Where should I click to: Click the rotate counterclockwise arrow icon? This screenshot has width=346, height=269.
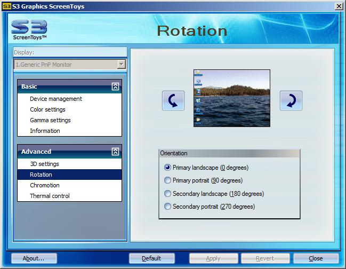click(x=173, y=100)
